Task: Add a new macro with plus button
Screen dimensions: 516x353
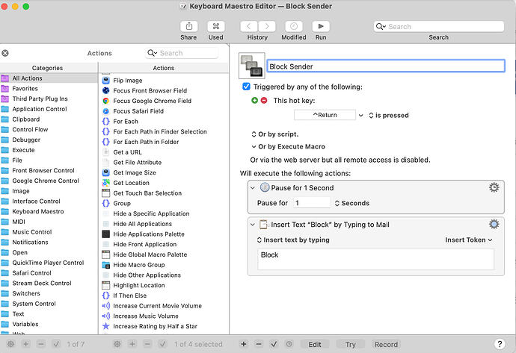Action: point(132,344)
